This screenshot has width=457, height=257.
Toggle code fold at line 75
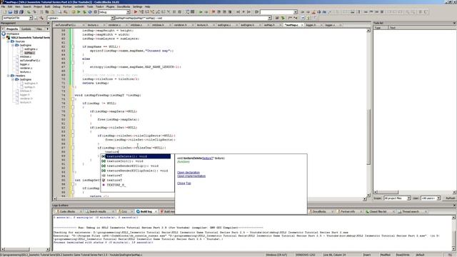(73, 99)
